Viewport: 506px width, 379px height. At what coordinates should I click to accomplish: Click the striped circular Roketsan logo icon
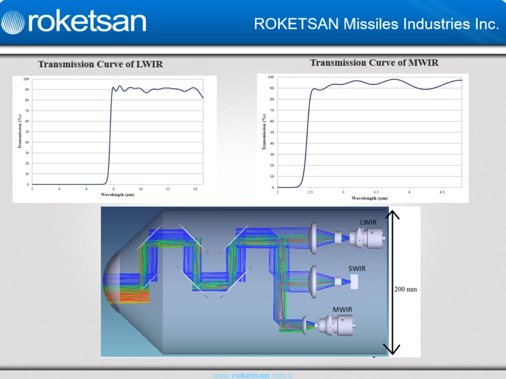point(13,22)
